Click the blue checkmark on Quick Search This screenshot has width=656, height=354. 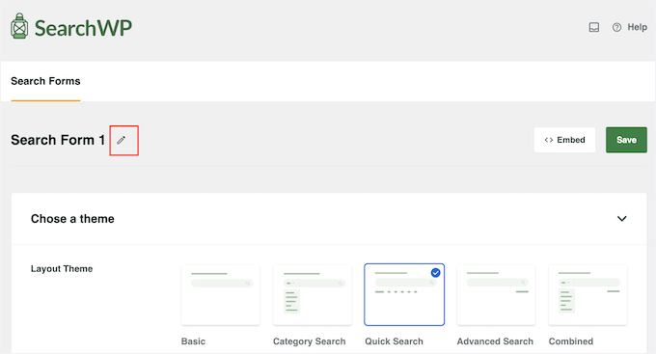point(435,273)
